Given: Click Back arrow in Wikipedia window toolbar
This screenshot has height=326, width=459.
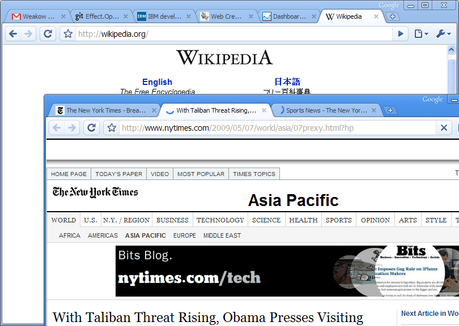Looking at the screenshot, I should click(x=13, y=34).
